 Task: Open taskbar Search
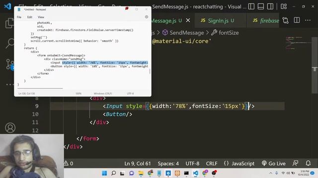pos(114,173)
